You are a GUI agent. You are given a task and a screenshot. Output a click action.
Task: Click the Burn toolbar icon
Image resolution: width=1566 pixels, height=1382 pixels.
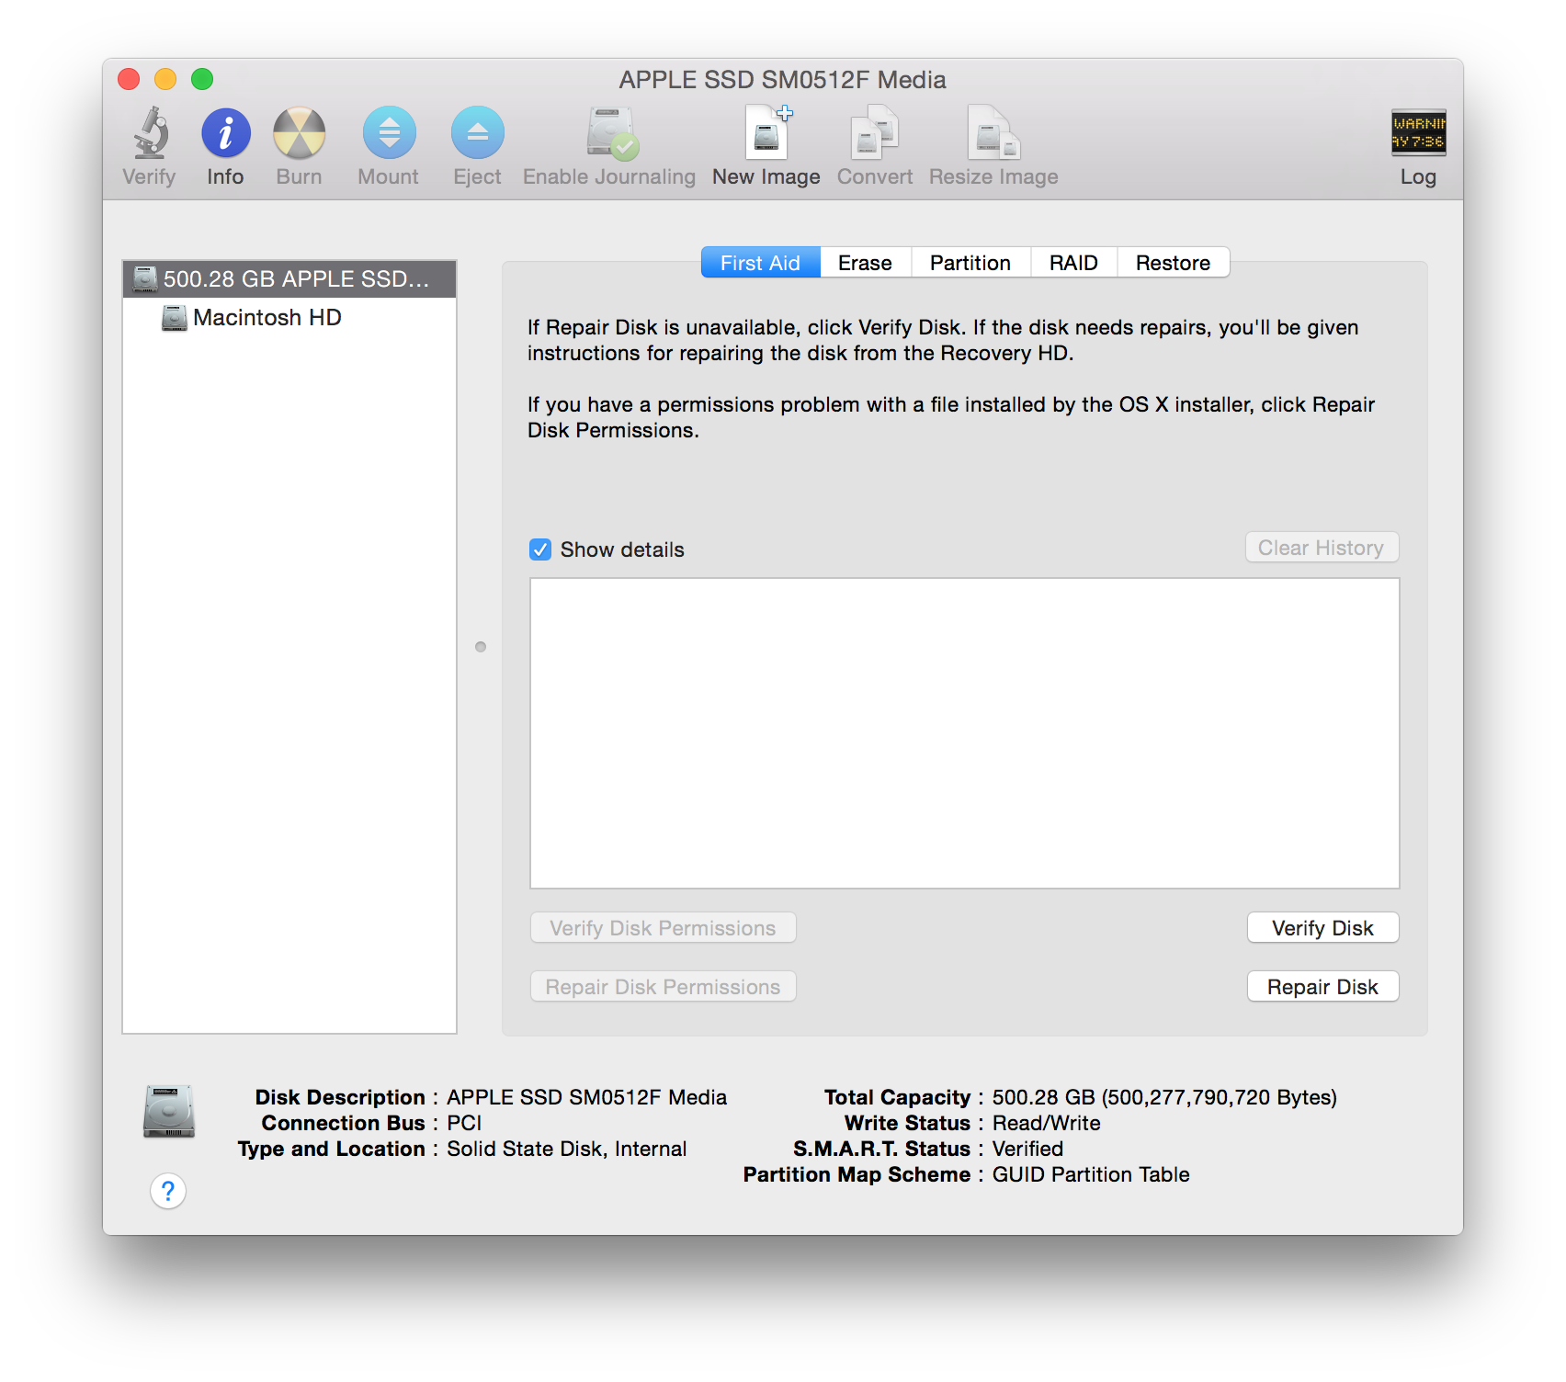(300, 134)
